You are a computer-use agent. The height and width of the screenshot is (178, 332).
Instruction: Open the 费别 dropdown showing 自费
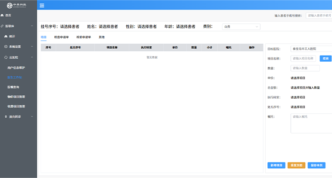coord(241,27)
